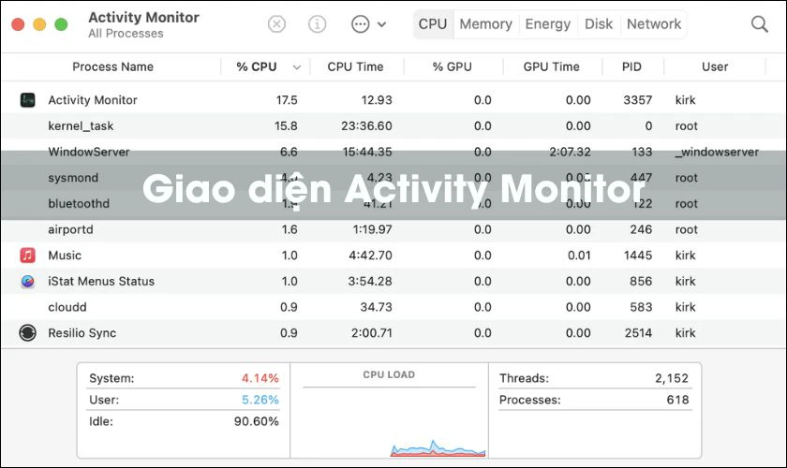Switch to the Memory tab
The height and width of the screenshot is (468, 787).
[486, 24]
